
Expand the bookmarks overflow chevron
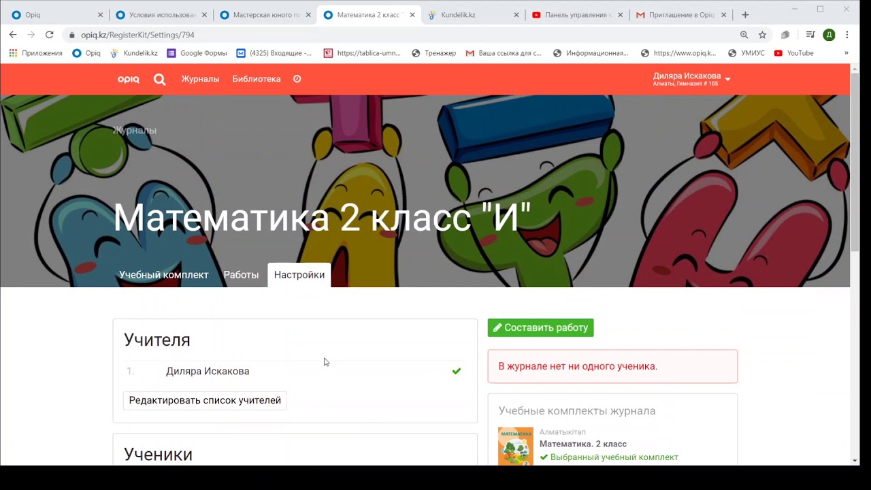click(847, 53)
